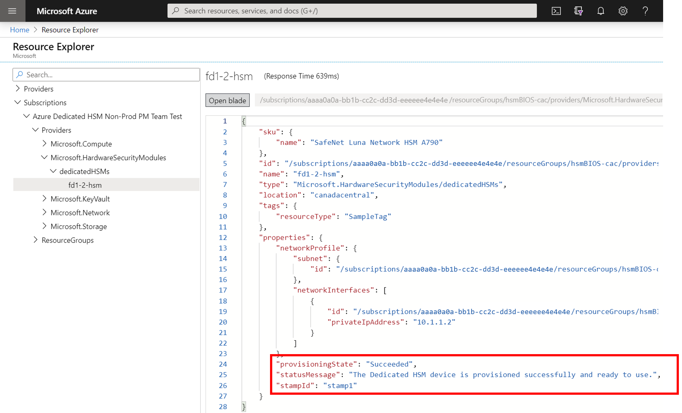The height and width of the screenshot is (413, 682).
Task: Click the search icon in the Resource Explorer filter
Action: click(x=20, y=75)
